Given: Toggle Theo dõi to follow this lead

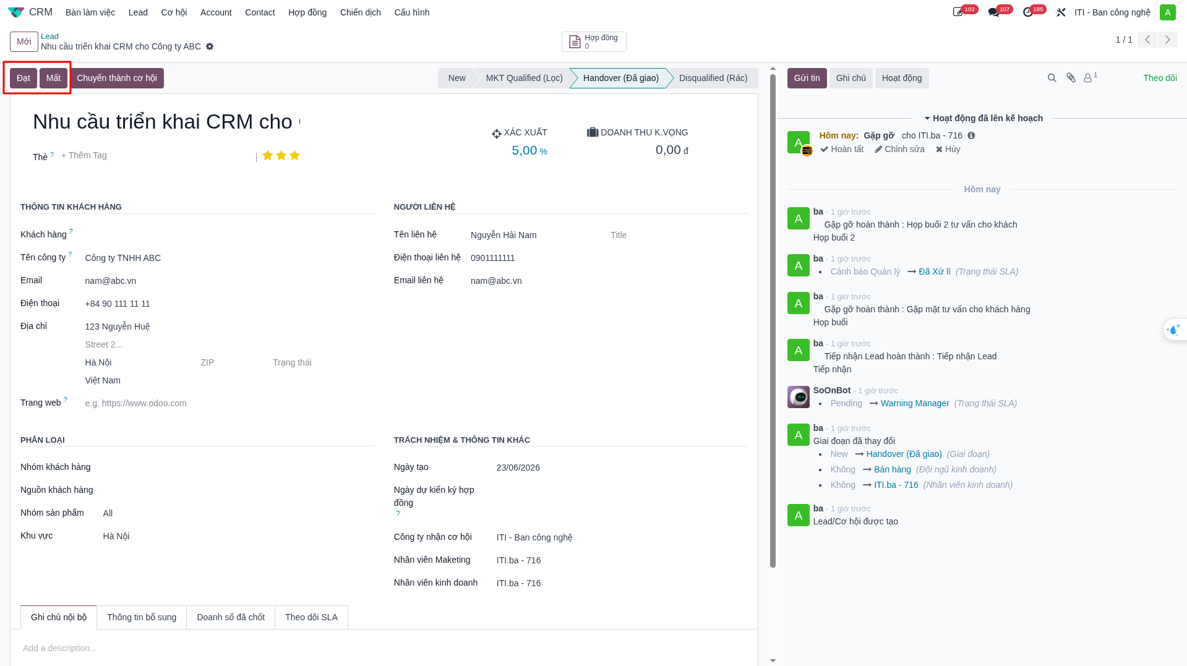Looking at the screenshot, I should click(x=1160, y=78).
